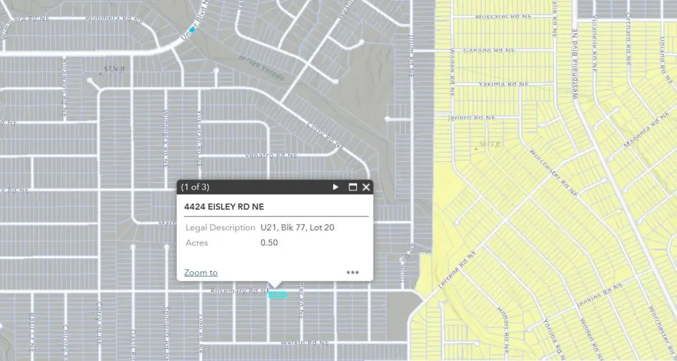Click the Jenero Rd NE street label
The image size is (677, 361).
(x=470, y=118)
